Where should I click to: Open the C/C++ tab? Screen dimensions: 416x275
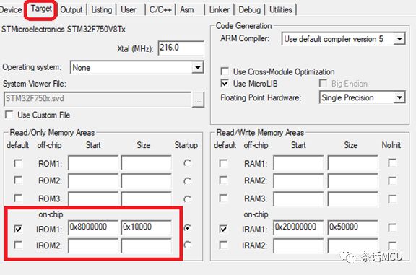(x=160, y=10)
